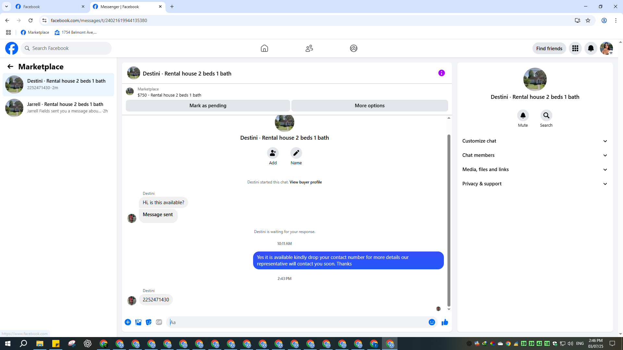Search in conversation using magnifier icon
This screenshot has height=350, width=623.
click(546, 115)
